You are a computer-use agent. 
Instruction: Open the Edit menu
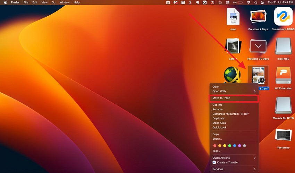click(35, 2)
